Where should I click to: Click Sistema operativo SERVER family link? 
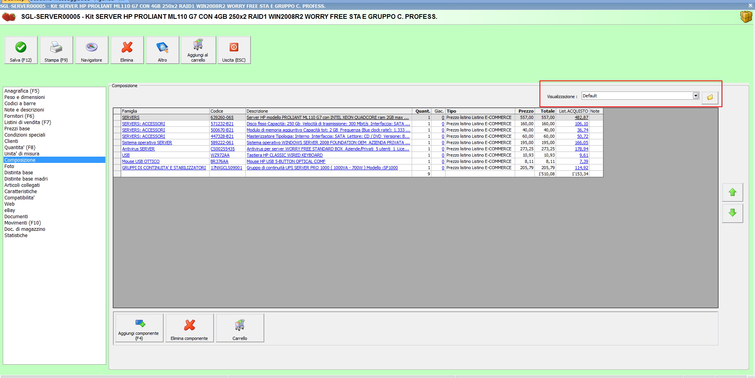147,142
